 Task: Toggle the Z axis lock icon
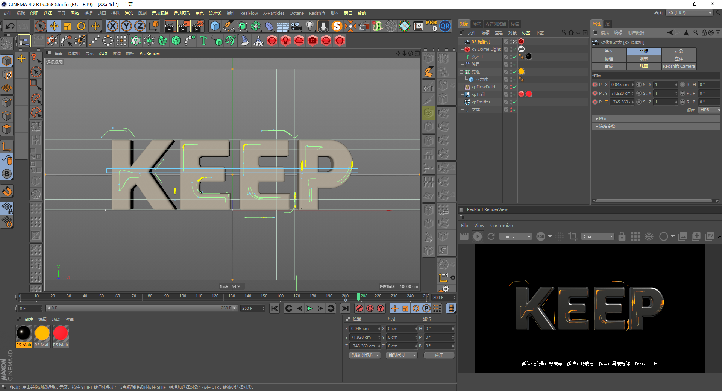point(140,26)
